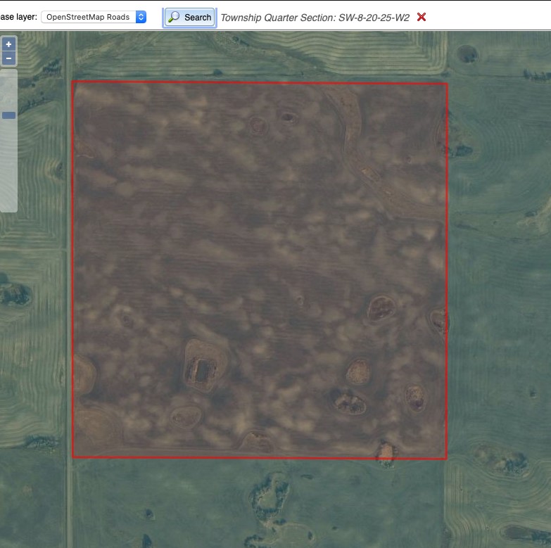Click the red-outlined quarter section on the map
The image size is (551, 548).
click(x=260, y=270)
